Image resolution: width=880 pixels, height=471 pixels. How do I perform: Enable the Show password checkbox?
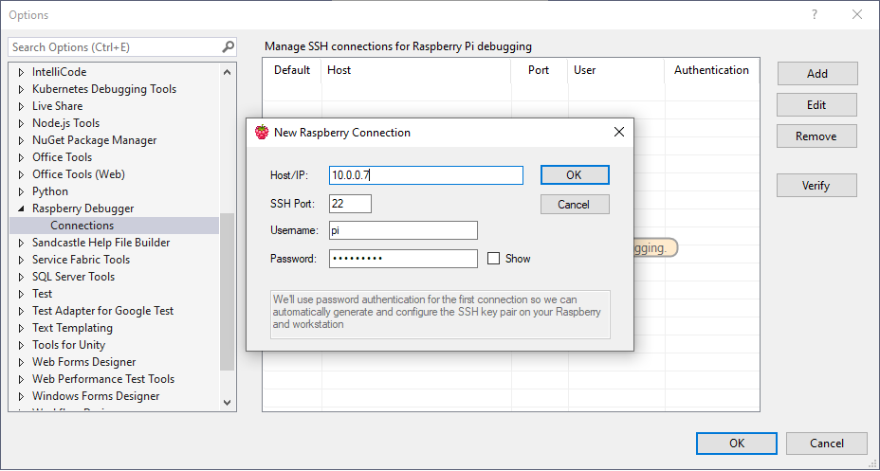pyautogui.click(x=493, y=259)
